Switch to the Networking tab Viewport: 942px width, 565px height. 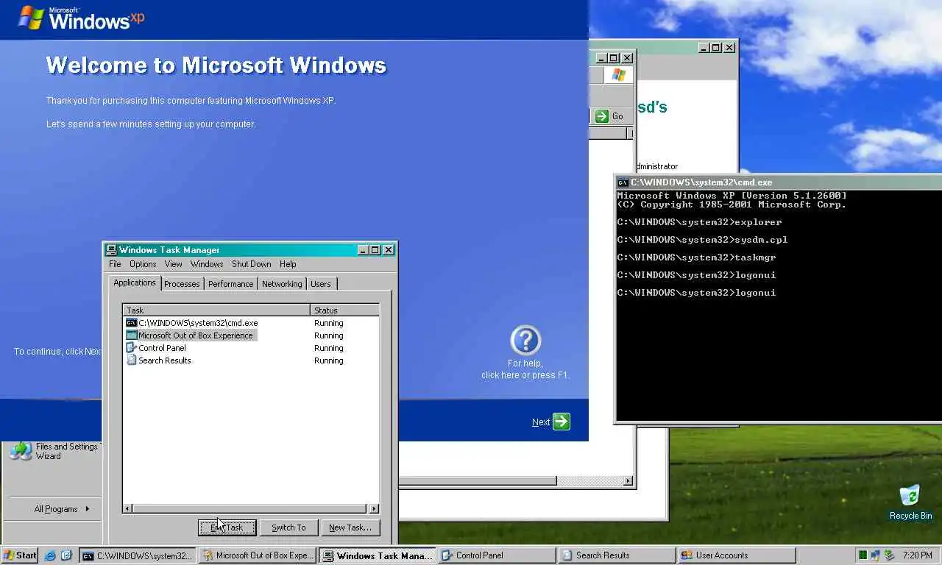click(282, 284)
